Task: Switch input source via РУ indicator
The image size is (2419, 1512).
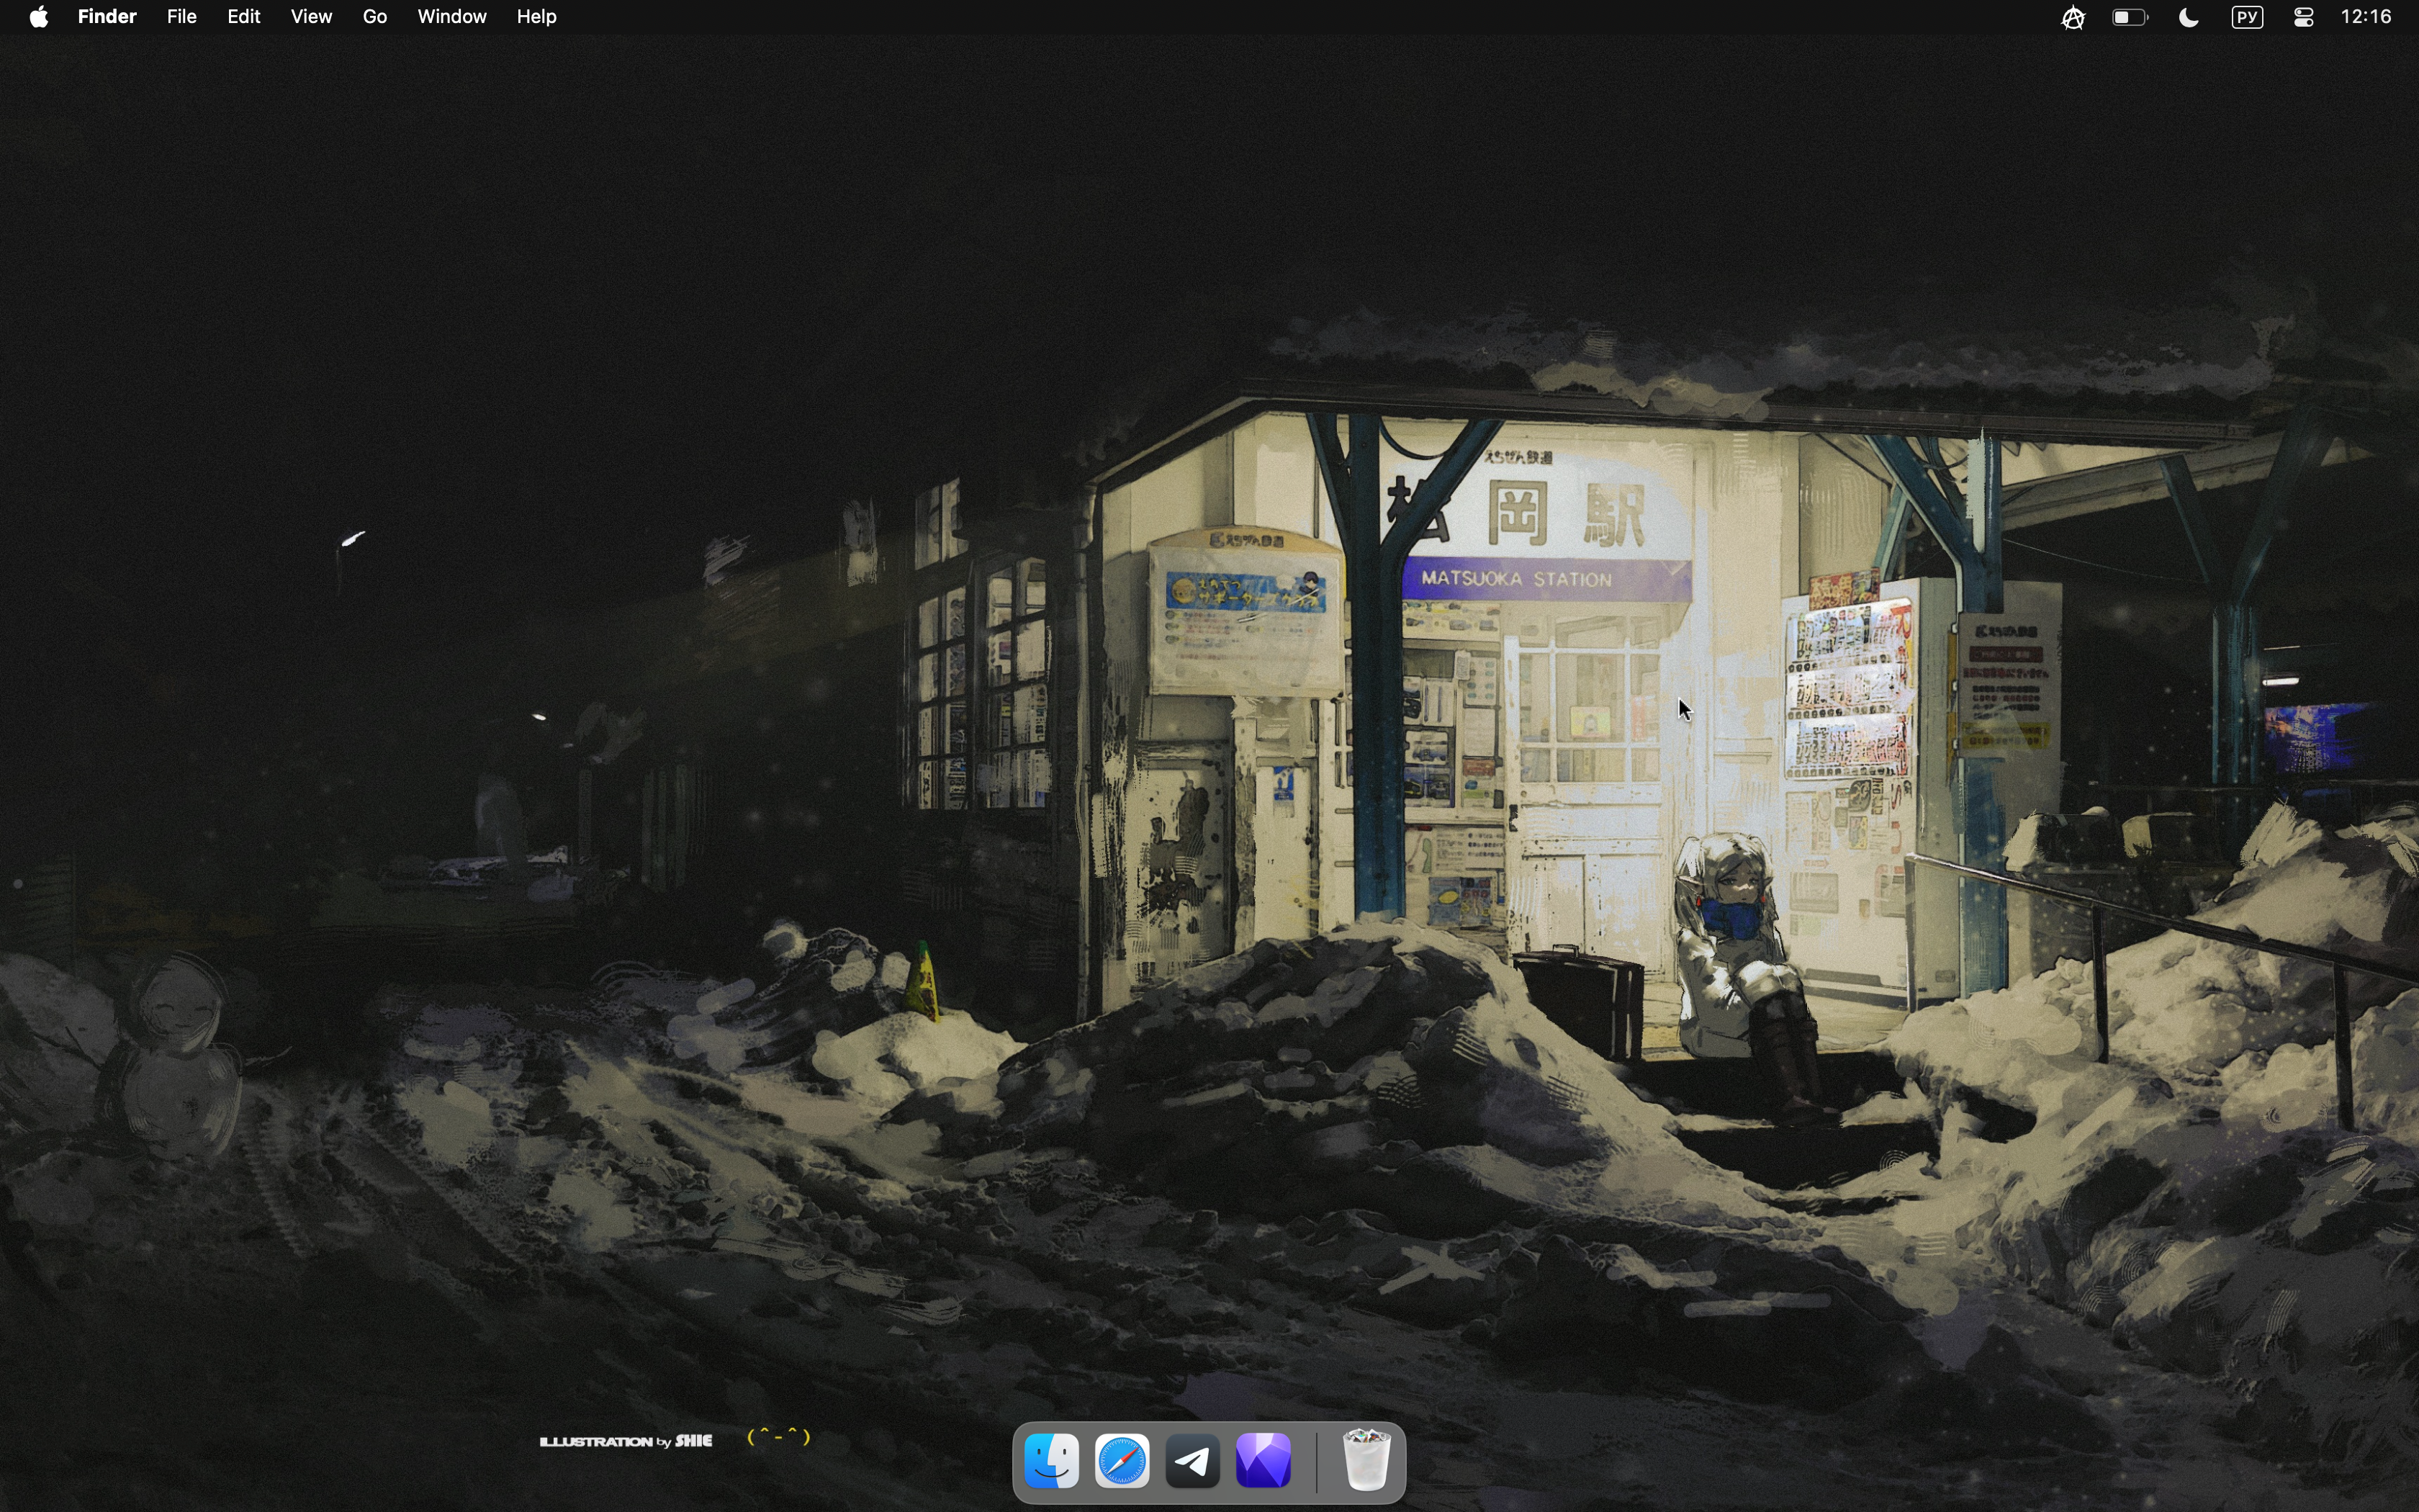Action: [x=2248, y=18]
